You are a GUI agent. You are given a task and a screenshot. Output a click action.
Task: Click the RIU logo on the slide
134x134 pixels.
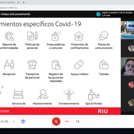click(103, 111)
